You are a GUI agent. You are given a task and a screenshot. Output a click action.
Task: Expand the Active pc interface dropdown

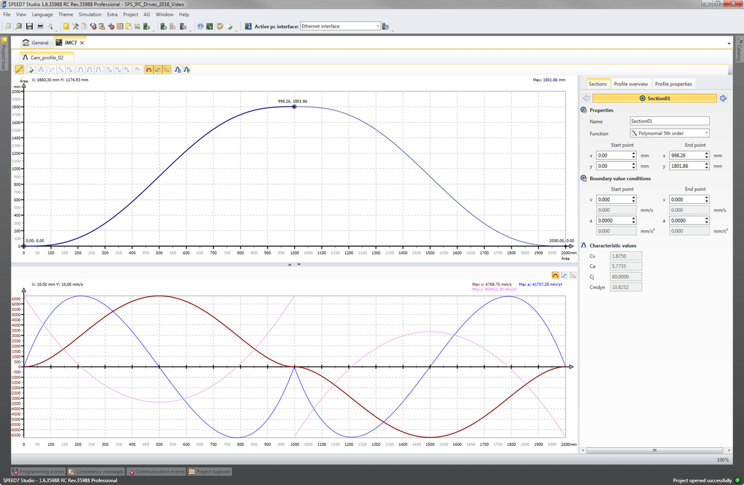pyautogui.click(x=378, y=26)
